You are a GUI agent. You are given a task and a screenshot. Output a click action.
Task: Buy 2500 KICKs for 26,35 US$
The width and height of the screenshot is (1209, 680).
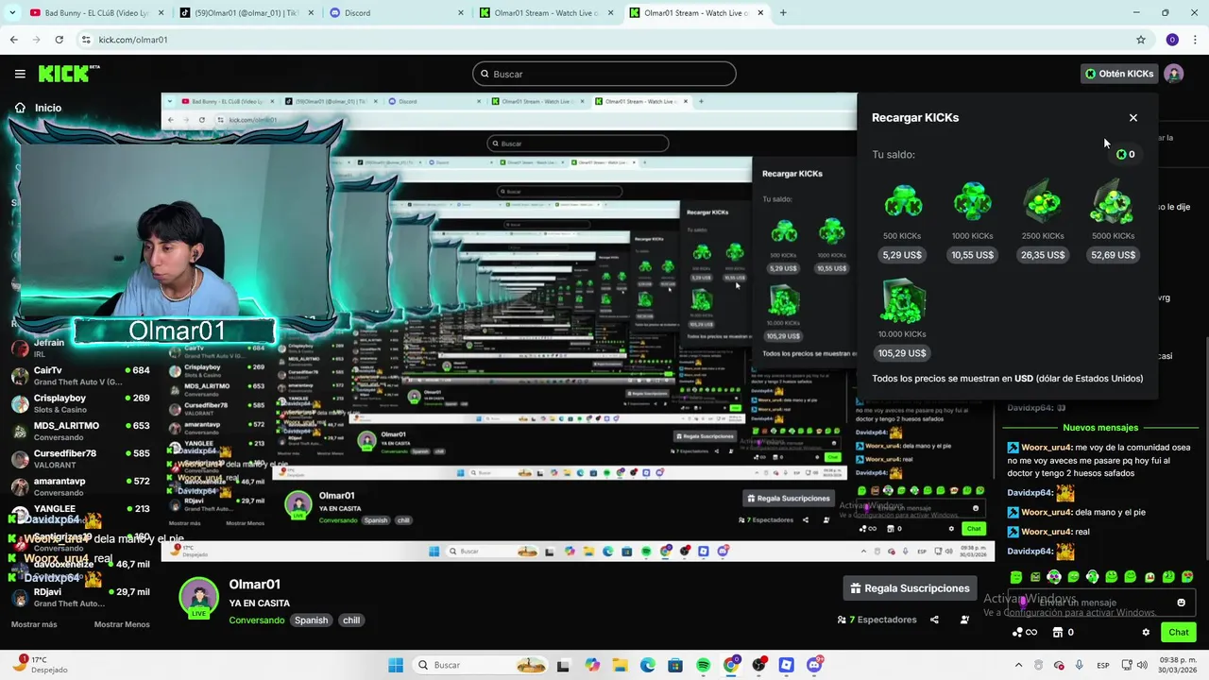coord(1043,255)
